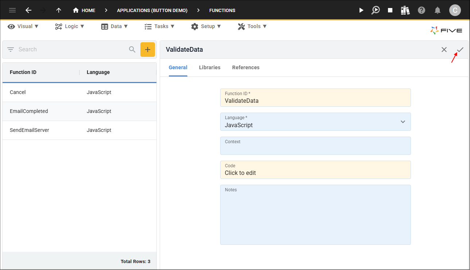Viewport: 470px width, 270px height.
Task: Click the search magnifier icon in list
Action: click(x=132, y=50)
